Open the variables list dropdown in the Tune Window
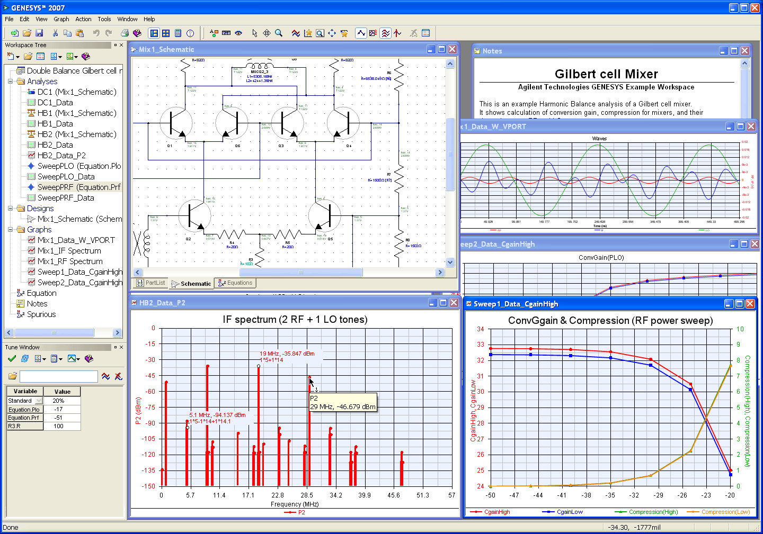The image size is (763, 534). pos(41,358)
